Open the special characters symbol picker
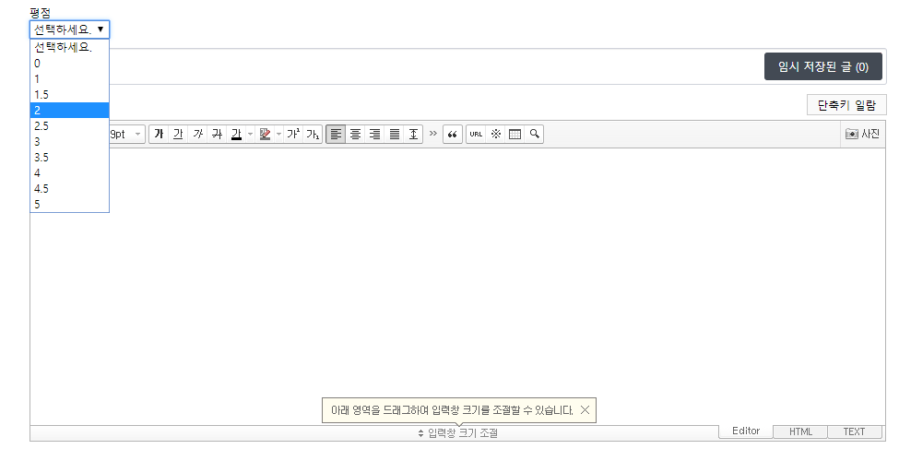This screenshot has width=899, height=449. coord(495,135)
